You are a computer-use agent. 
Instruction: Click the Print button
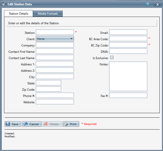71,124
